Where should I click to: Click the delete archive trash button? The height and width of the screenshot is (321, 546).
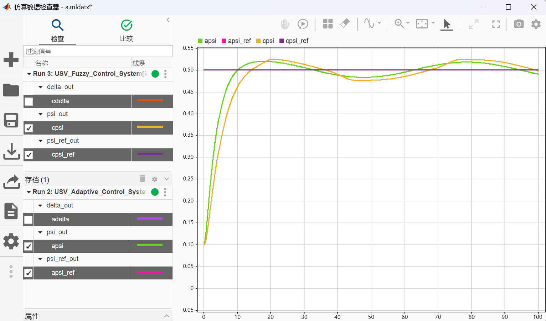pos(142,179)
